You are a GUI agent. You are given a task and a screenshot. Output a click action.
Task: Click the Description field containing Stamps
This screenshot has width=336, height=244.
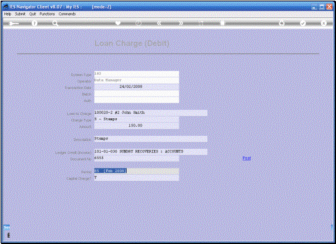pyautogui.click(x=151, y=139)
